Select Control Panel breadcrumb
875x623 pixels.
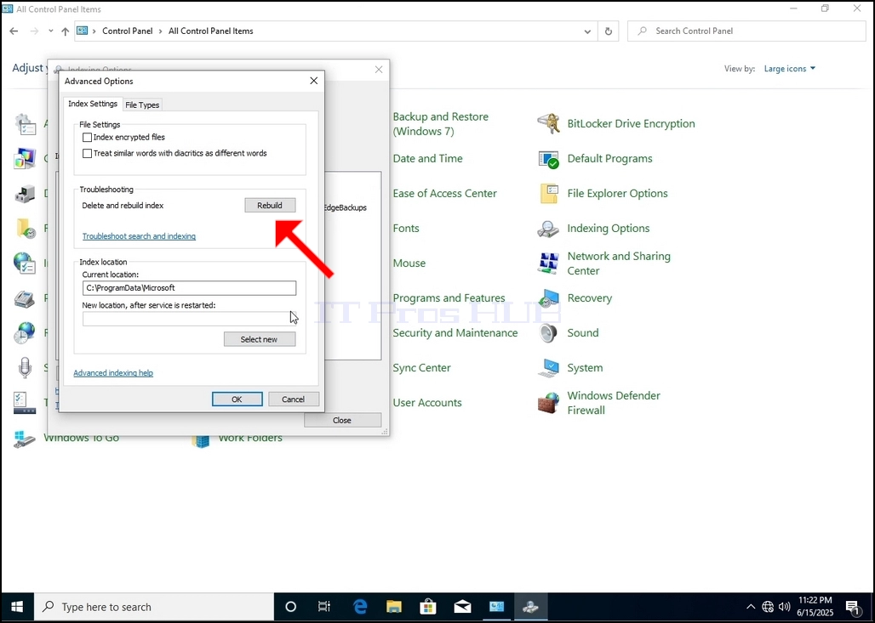tap(127, 31)
